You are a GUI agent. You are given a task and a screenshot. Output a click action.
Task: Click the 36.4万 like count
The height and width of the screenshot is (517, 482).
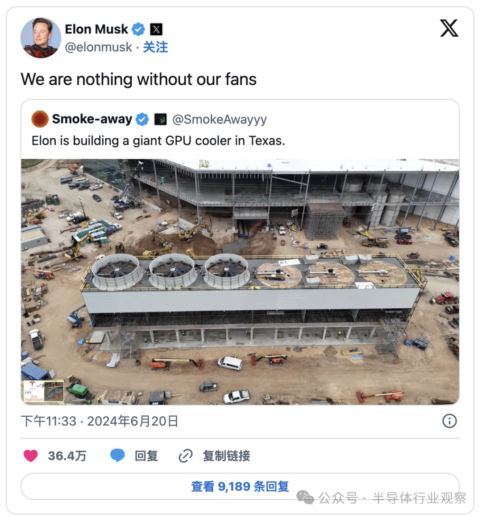[67, 456]
